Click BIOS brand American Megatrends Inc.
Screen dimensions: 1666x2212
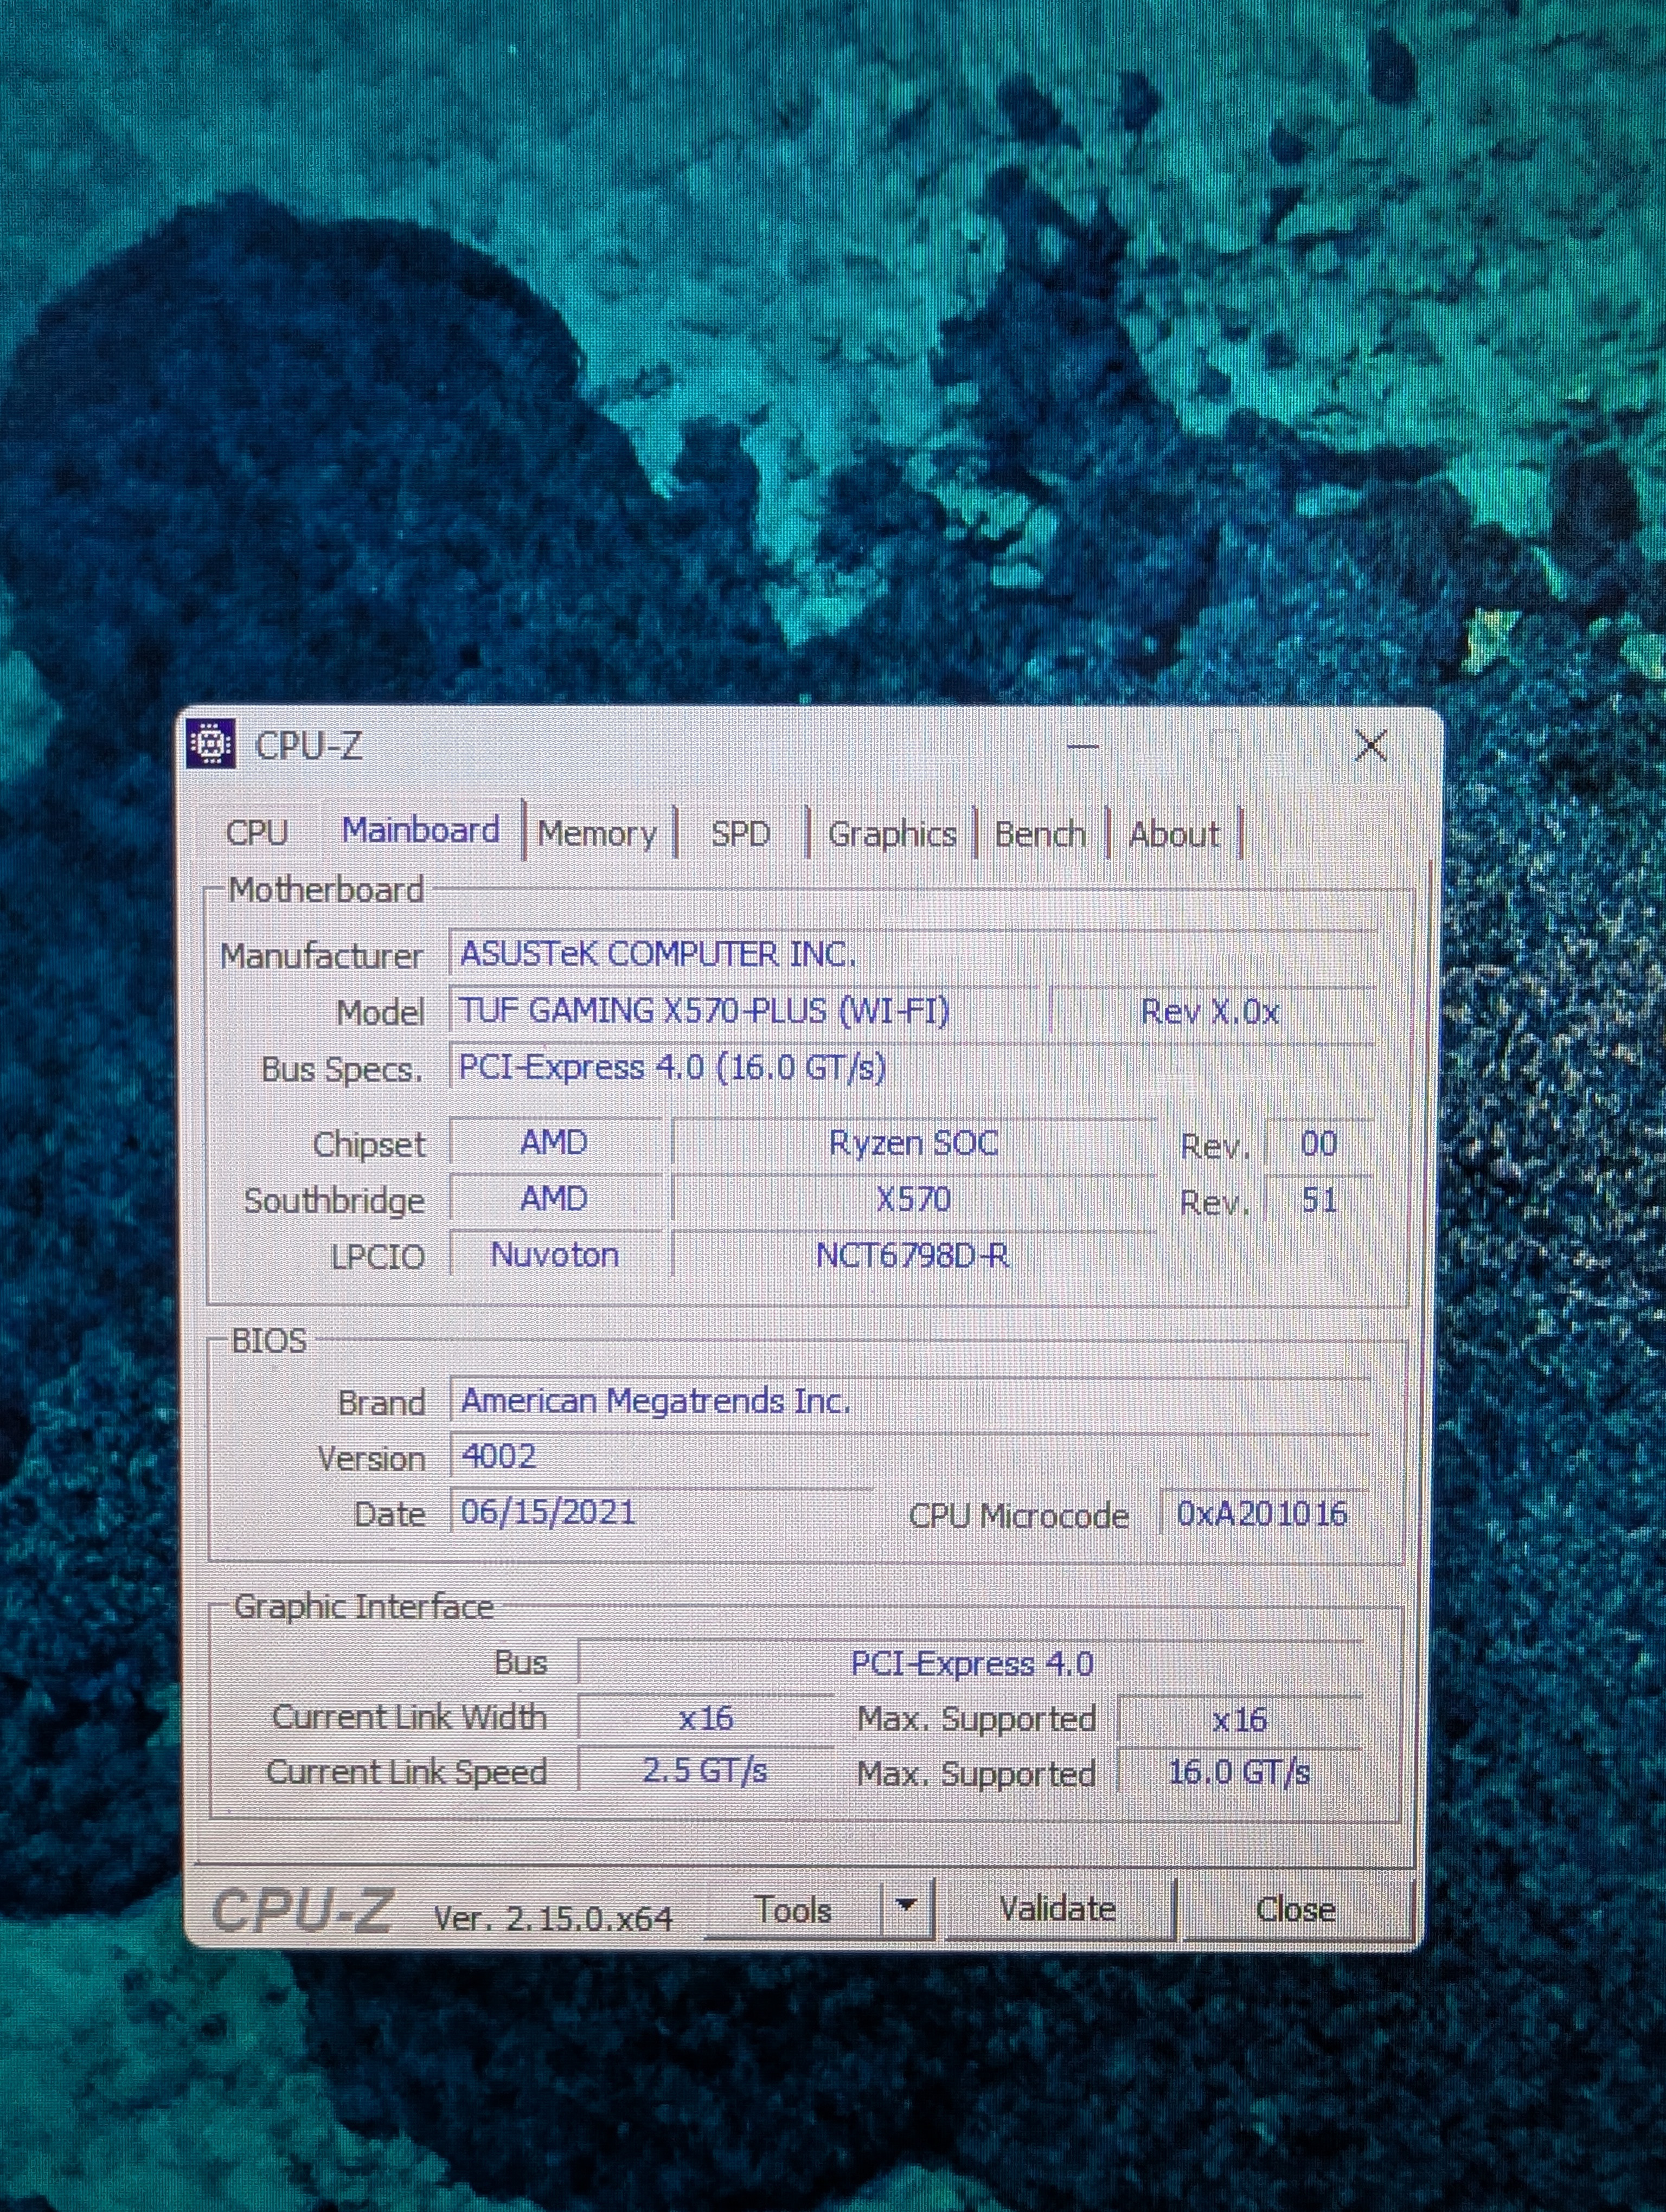click(x=910, y=1401)
